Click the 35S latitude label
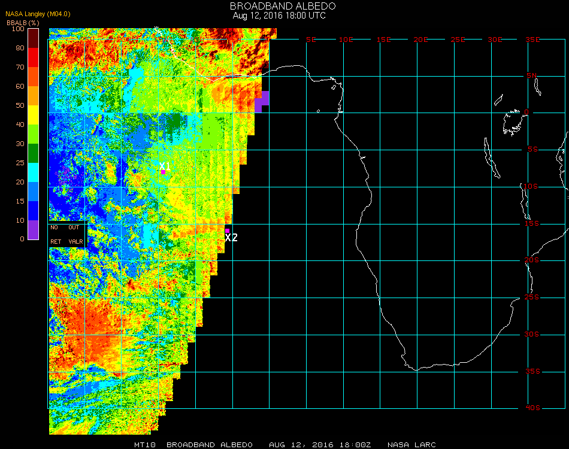 point(532,371)
